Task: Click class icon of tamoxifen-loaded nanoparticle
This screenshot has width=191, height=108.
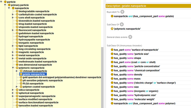Action: [x=17, y=106]
